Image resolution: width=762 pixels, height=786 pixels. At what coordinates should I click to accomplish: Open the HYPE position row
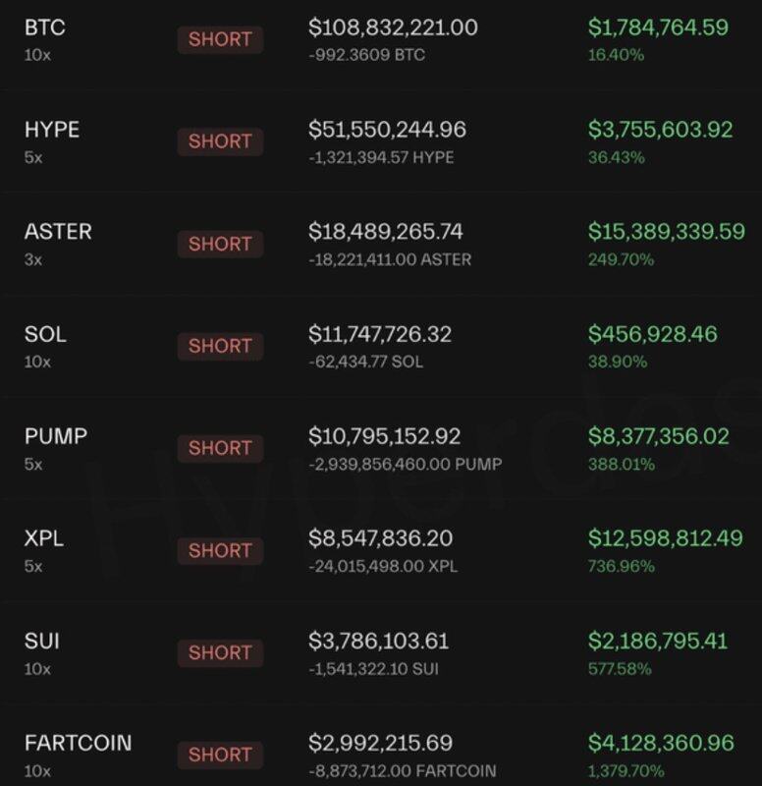(x=52, y=130)
